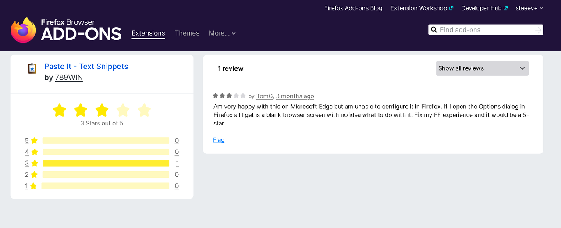
Task: Click the star icon in the 2-star row
Action: tap(34, 175)
